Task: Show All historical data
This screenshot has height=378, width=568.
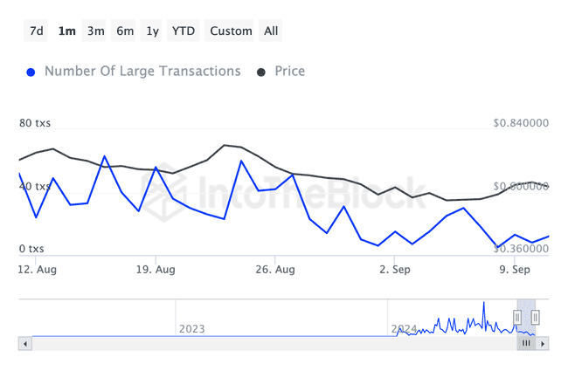Action: click(271, 31)
